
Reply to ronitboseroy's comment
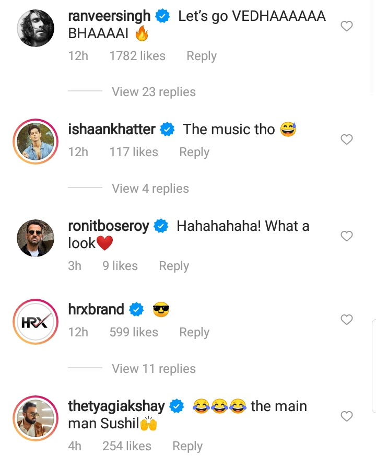tap(174, 266)
